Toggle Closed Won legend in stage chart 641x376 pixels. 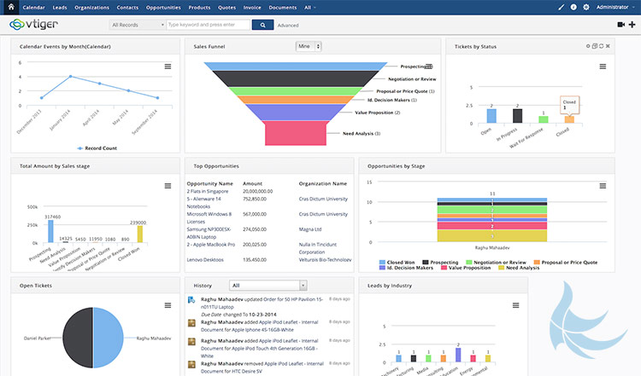click(x=397, y=263)
